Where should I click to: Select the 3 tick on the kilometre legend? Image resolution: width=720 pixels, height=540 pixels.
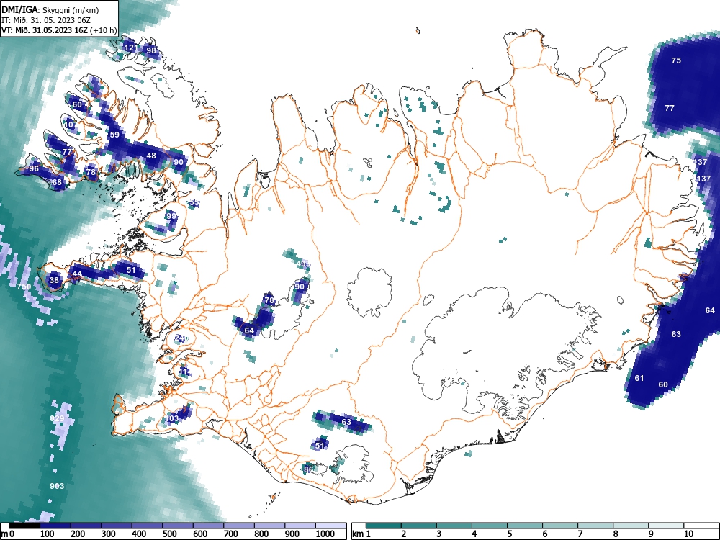point(439,534)
